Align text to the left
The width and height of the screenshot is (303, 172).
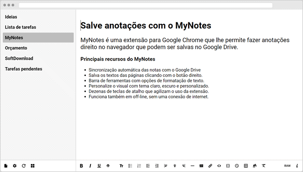tap(165, 166)
